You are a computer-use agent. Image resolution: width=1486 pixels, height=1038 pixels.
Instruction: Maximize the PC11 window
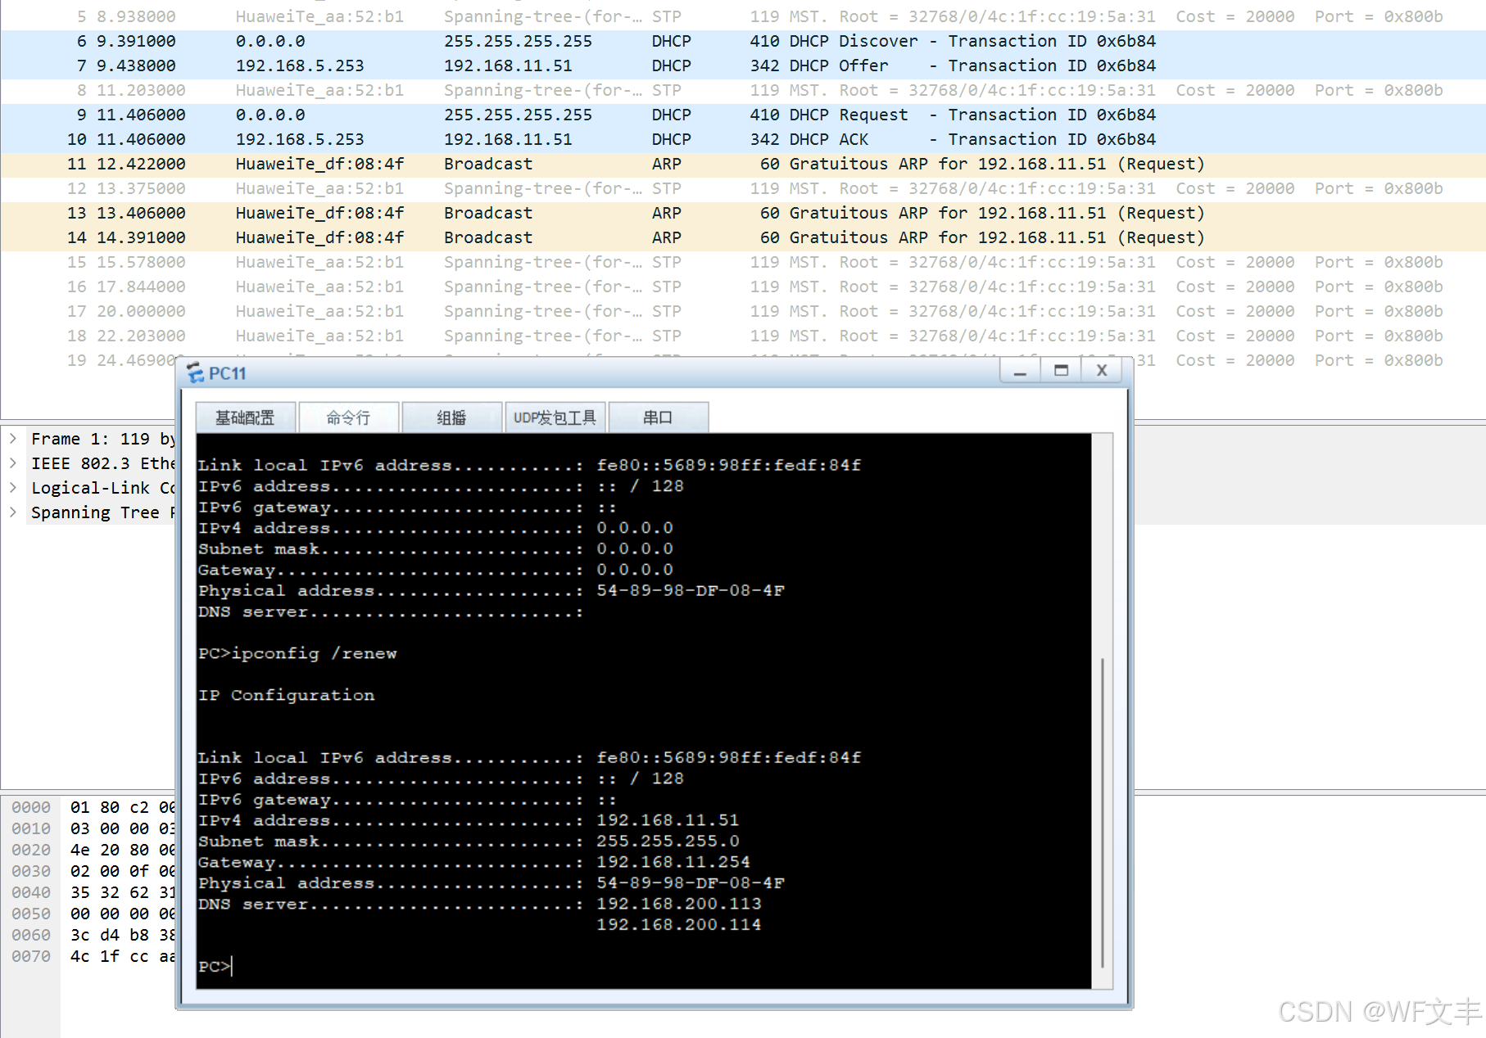(1061, 371)
